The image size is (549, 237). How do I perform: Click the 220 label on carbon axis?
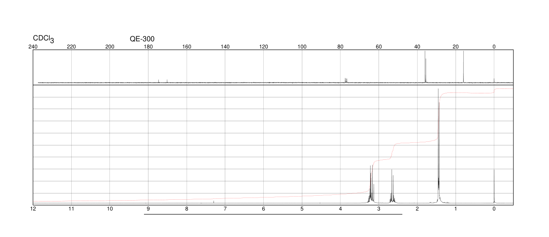(71, 47)
